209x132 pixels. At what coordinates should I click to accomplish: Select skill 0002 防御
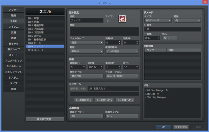pyautogui.click(x=45, y=22)
